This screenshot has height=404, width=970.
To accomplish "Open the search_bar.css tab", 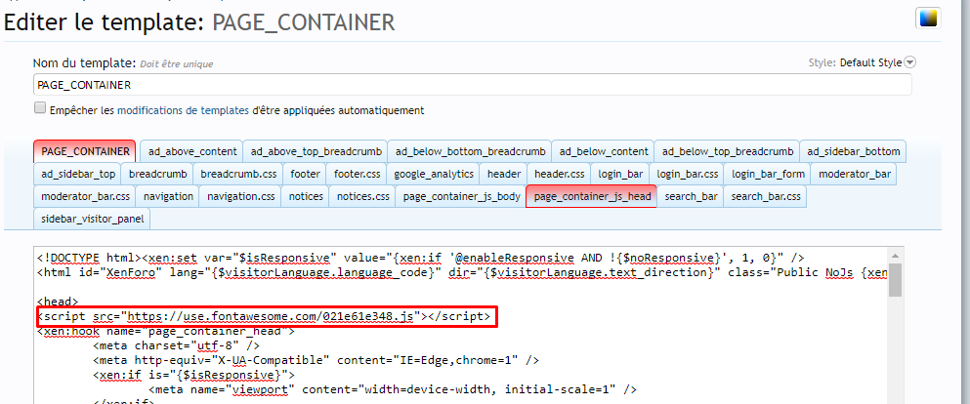I will [x=765, y=196].
